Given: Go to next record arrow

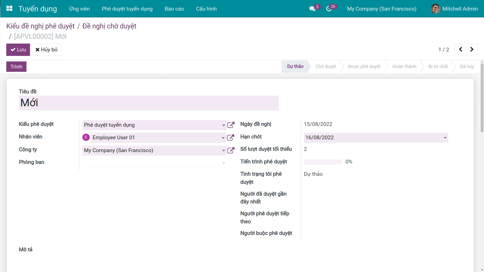Looking at the screenshot, I should [472, 50].
